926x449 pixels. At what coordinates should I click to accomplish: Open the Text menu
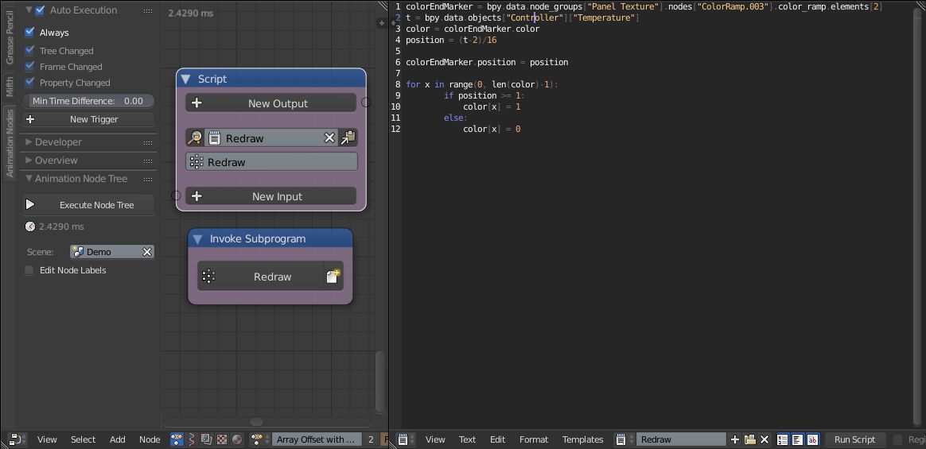[x=467, y=439]
